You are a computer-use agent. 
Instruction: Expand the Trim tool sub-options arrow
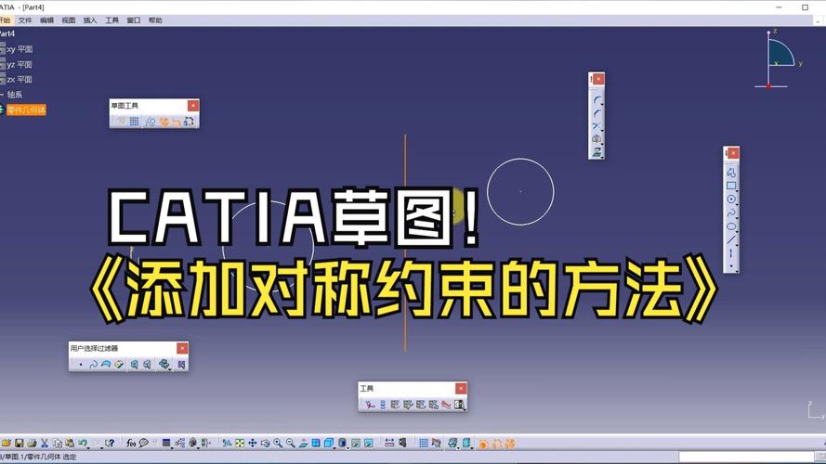602,130
